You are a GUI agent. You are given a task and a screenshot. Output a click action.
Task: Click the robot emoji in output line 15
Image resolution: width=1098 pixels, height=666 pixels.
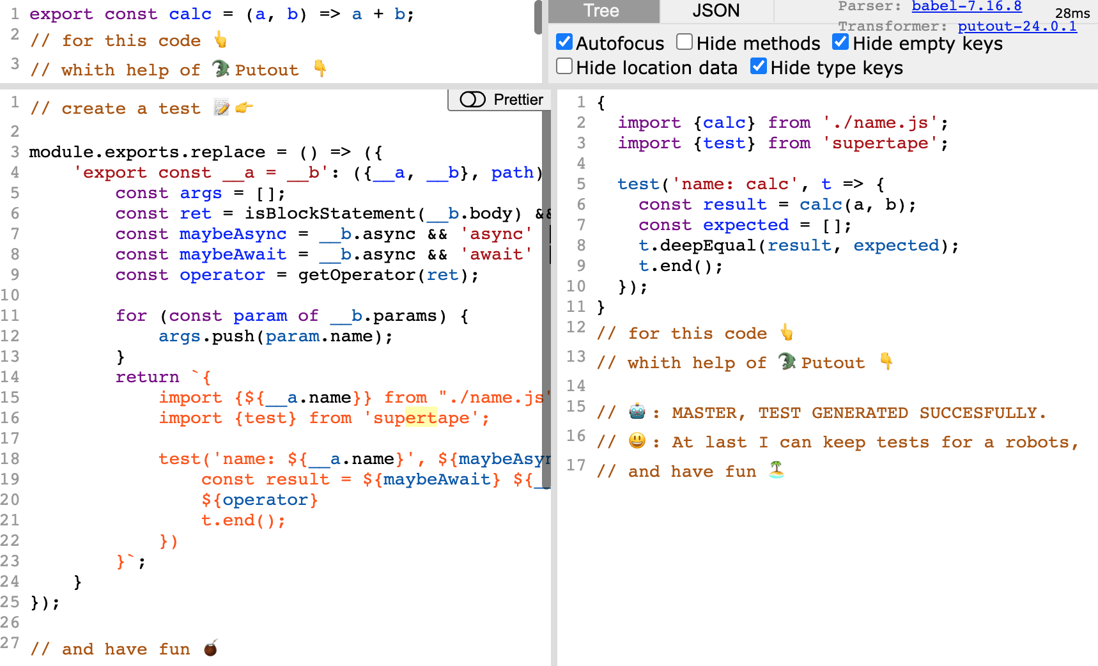point(637,412)
